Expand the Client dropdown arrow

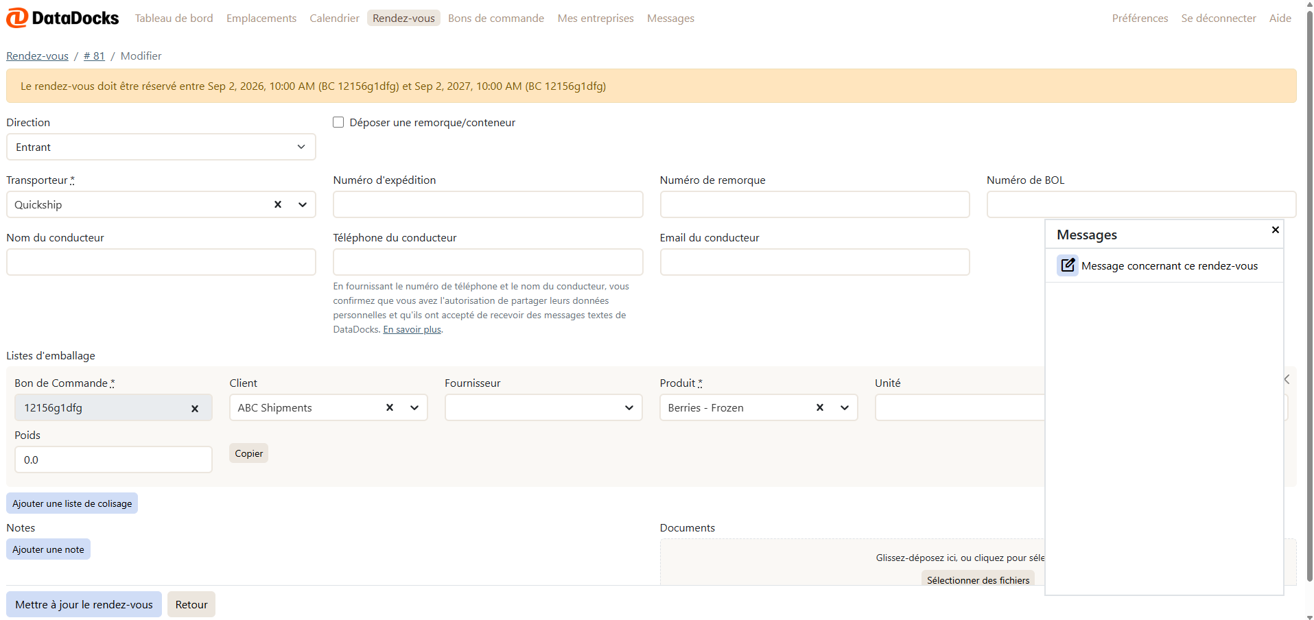(x=414, y=407)
